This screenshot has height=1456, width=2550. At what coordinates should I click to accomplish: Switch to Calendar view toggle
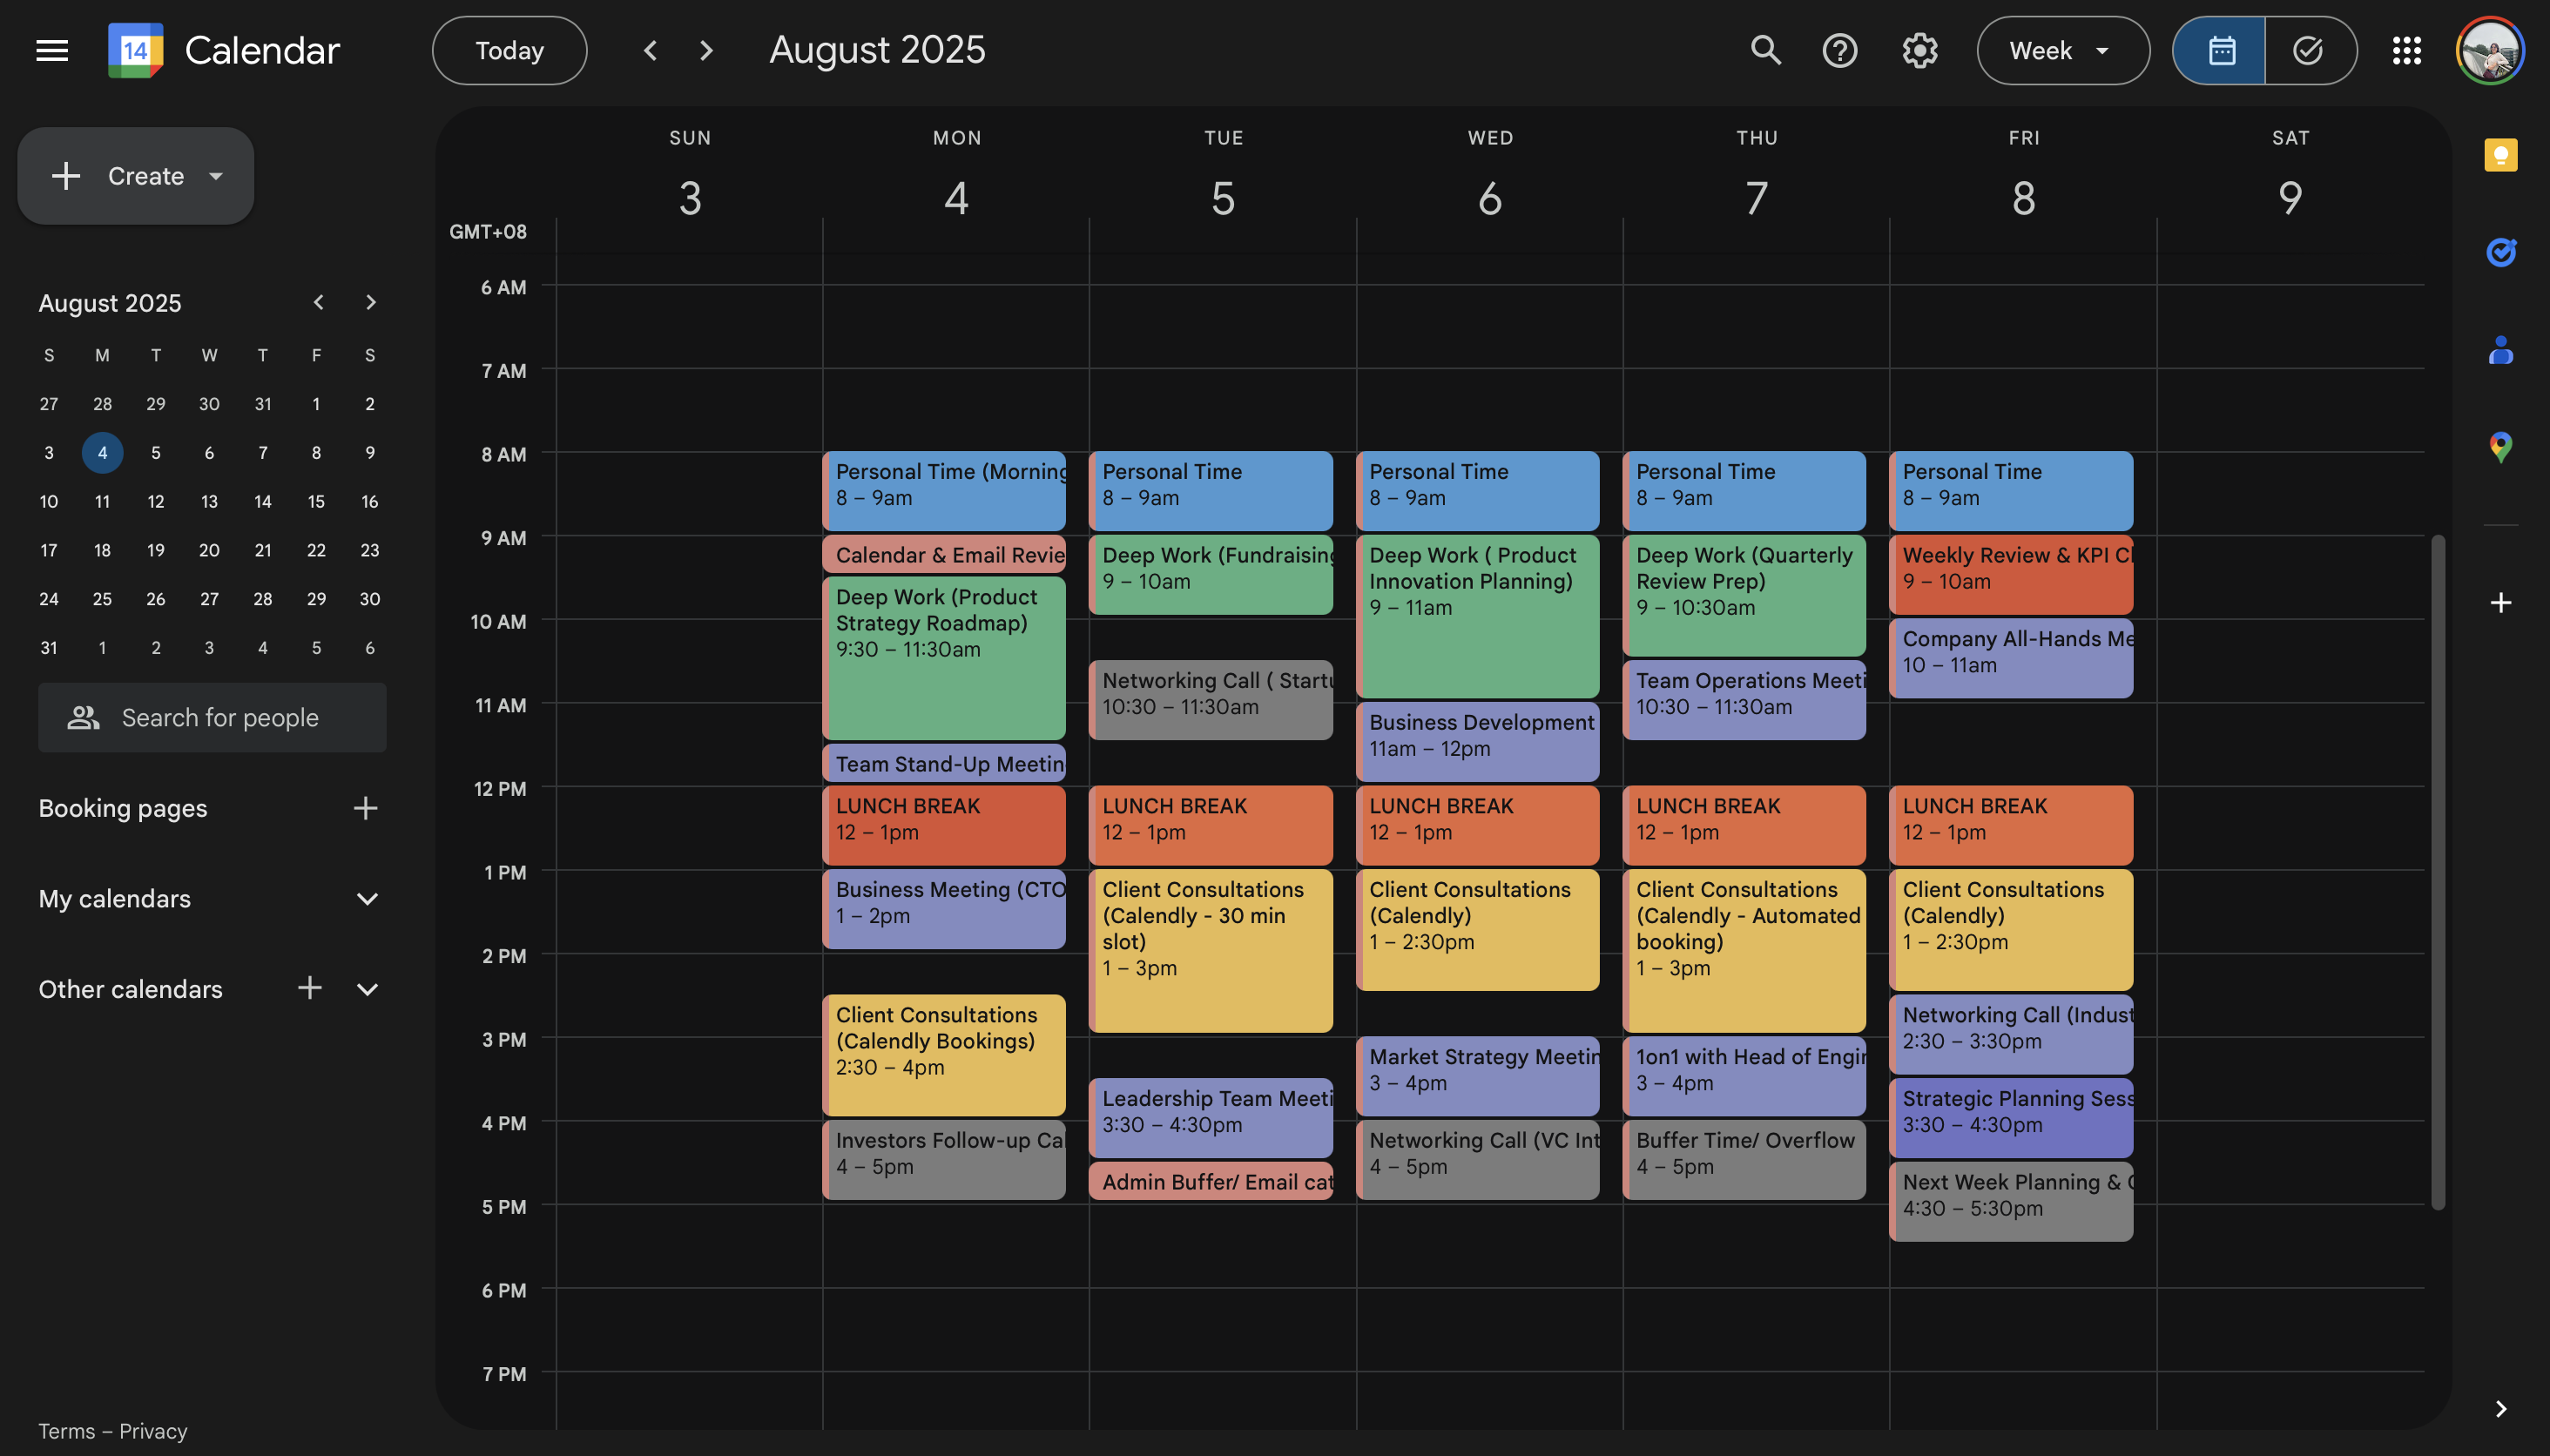[x=2220, y=50]
